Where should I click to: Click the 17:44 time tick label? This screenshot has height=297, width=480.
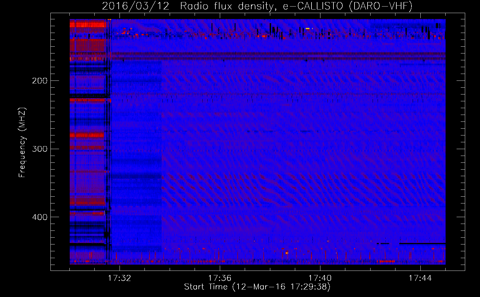(420, 278)
